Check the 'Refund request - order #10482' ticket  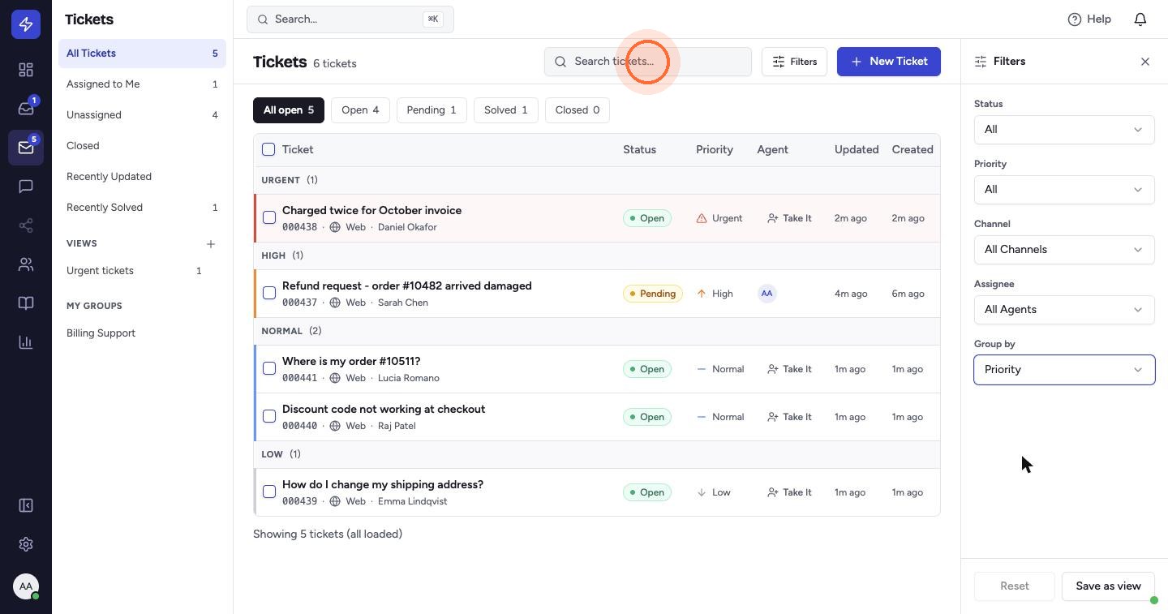(269, 293)
